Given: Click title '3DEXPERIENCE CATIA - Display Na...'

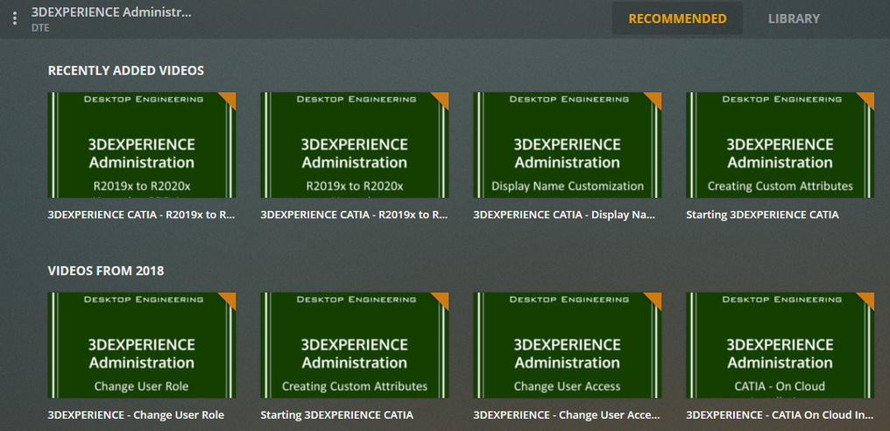Looking at the screenshot, I should pos(564,215).
